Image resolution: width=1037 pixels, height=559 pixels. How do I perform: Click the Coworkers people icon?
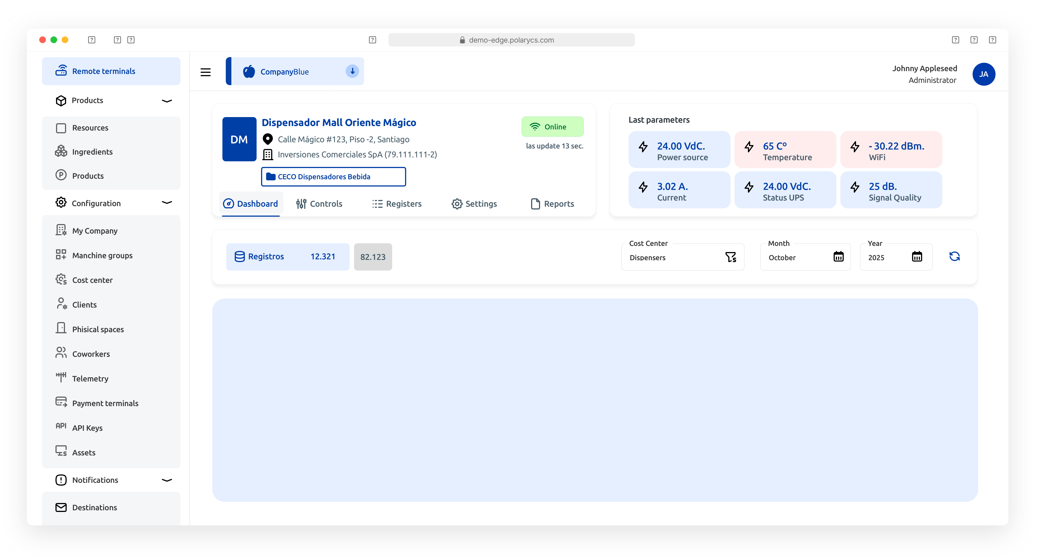(61, 353)
